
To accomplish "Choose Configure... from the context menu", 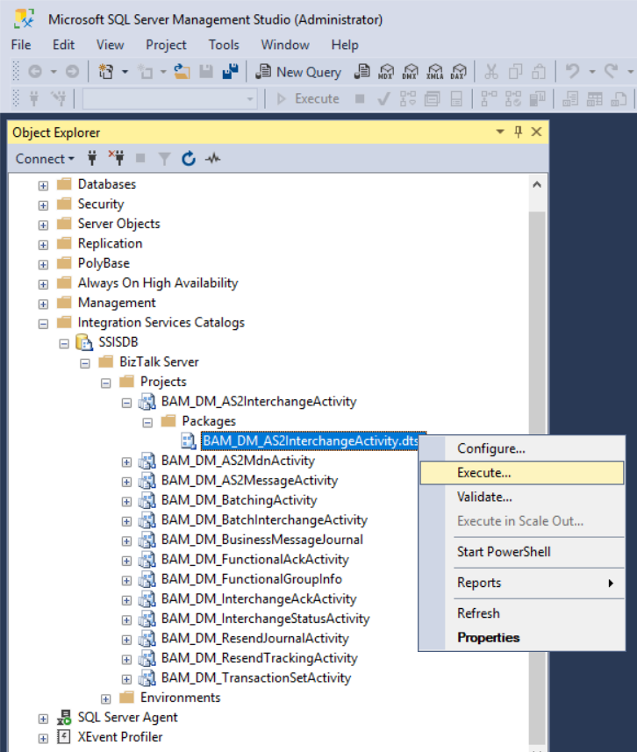I will click(522, 448).
